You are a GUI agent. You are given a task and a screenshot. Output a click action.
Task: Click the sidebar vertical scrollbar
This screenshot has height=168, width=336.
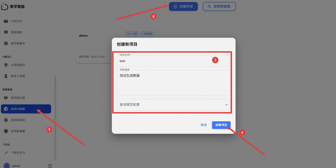55,117
